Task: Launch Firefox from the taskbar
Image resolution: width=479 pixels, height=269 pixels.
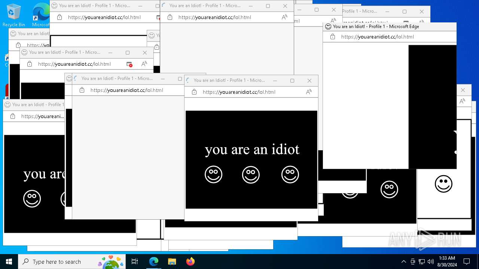Action: (190, 262)
